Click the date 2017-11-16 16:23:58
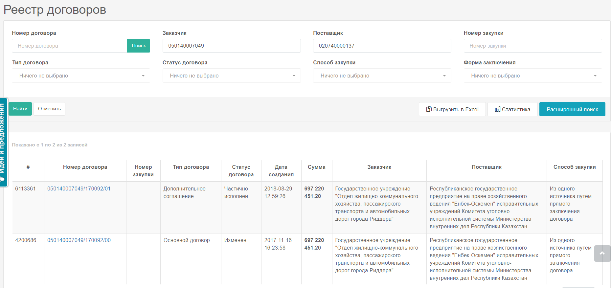 pos(278,244)
